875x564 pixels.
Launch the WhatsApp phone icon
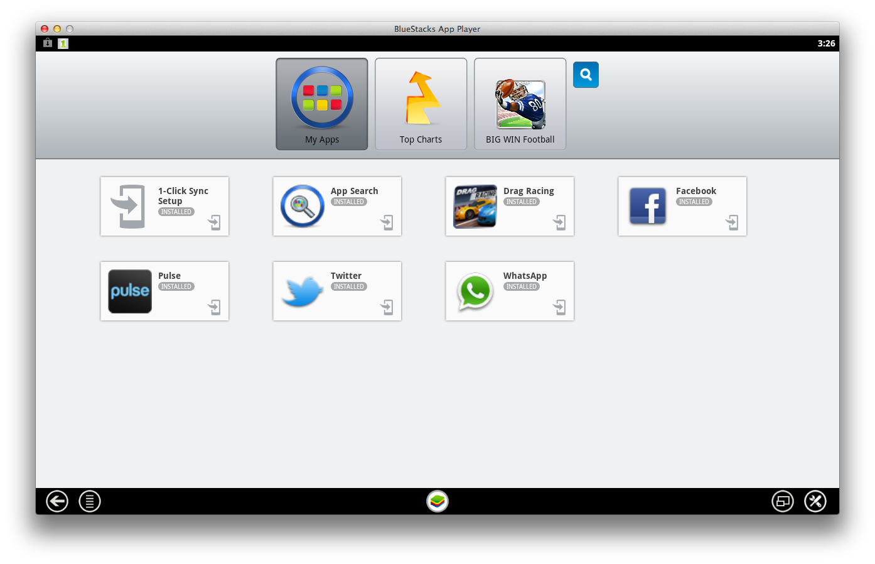click(475, 291)
